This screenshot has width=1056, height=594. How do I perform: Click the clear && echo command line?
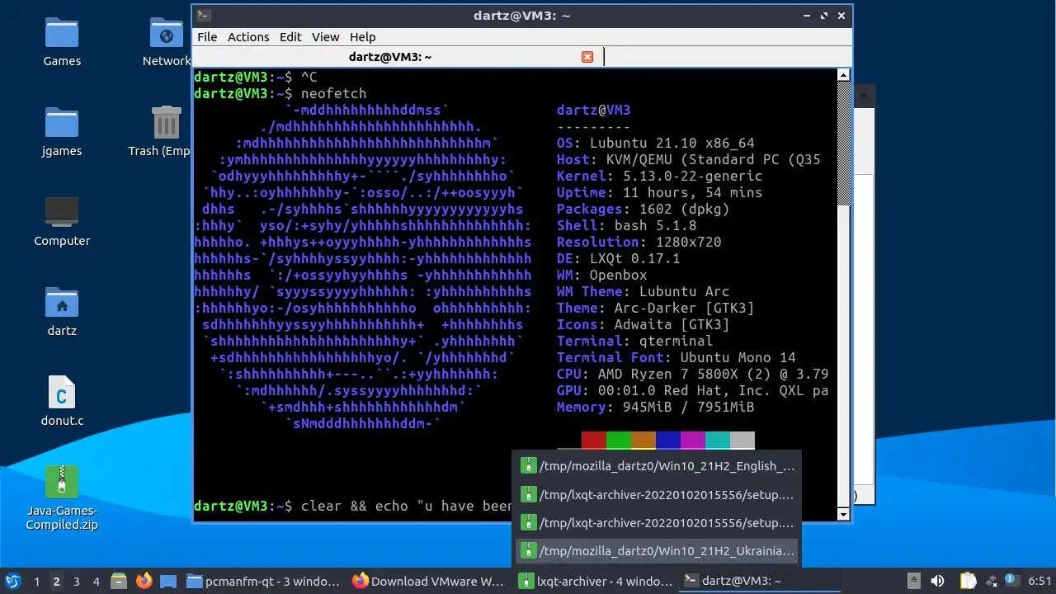point(407,506)
